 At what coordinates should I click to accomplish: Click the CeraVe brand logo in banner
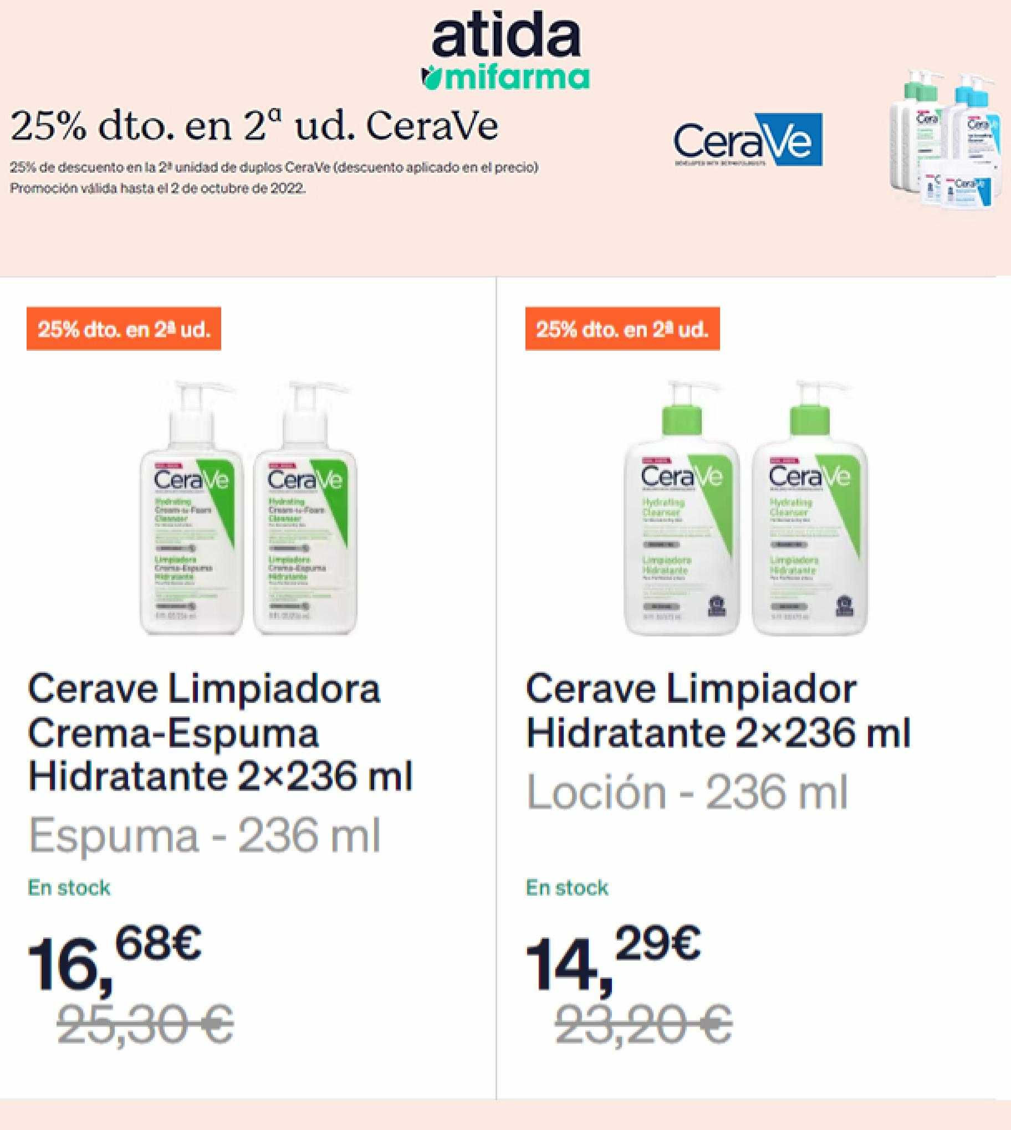coord(748,140)
